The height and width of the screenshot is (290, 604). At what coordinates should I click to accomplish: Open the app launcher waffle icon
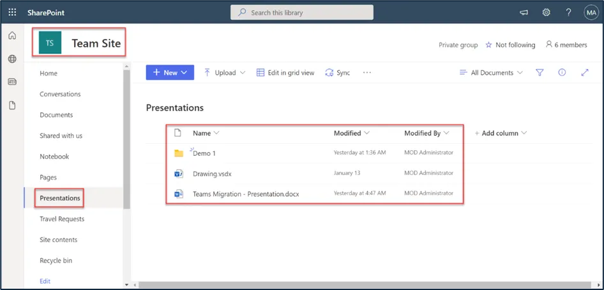(12, 12)
